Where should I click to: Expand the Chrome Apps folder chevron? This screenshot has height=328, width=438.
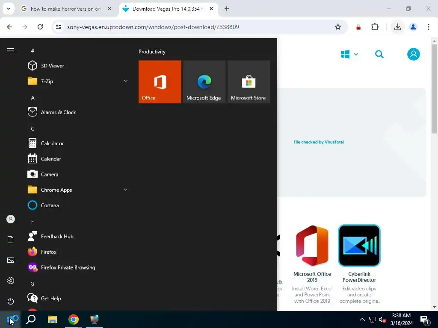(x=126, y=190)
